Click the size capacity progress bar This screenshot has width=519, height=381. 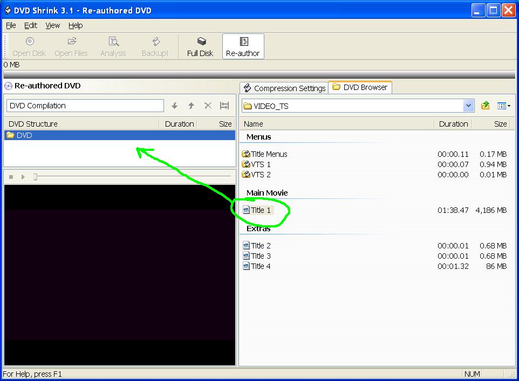click(259, 74)
